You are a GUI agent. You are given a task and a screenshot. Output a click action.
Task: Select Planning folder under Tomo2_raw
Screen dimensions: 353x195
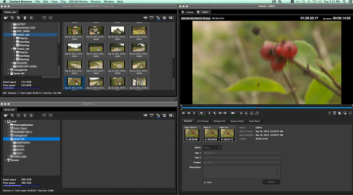click(22, 59)
